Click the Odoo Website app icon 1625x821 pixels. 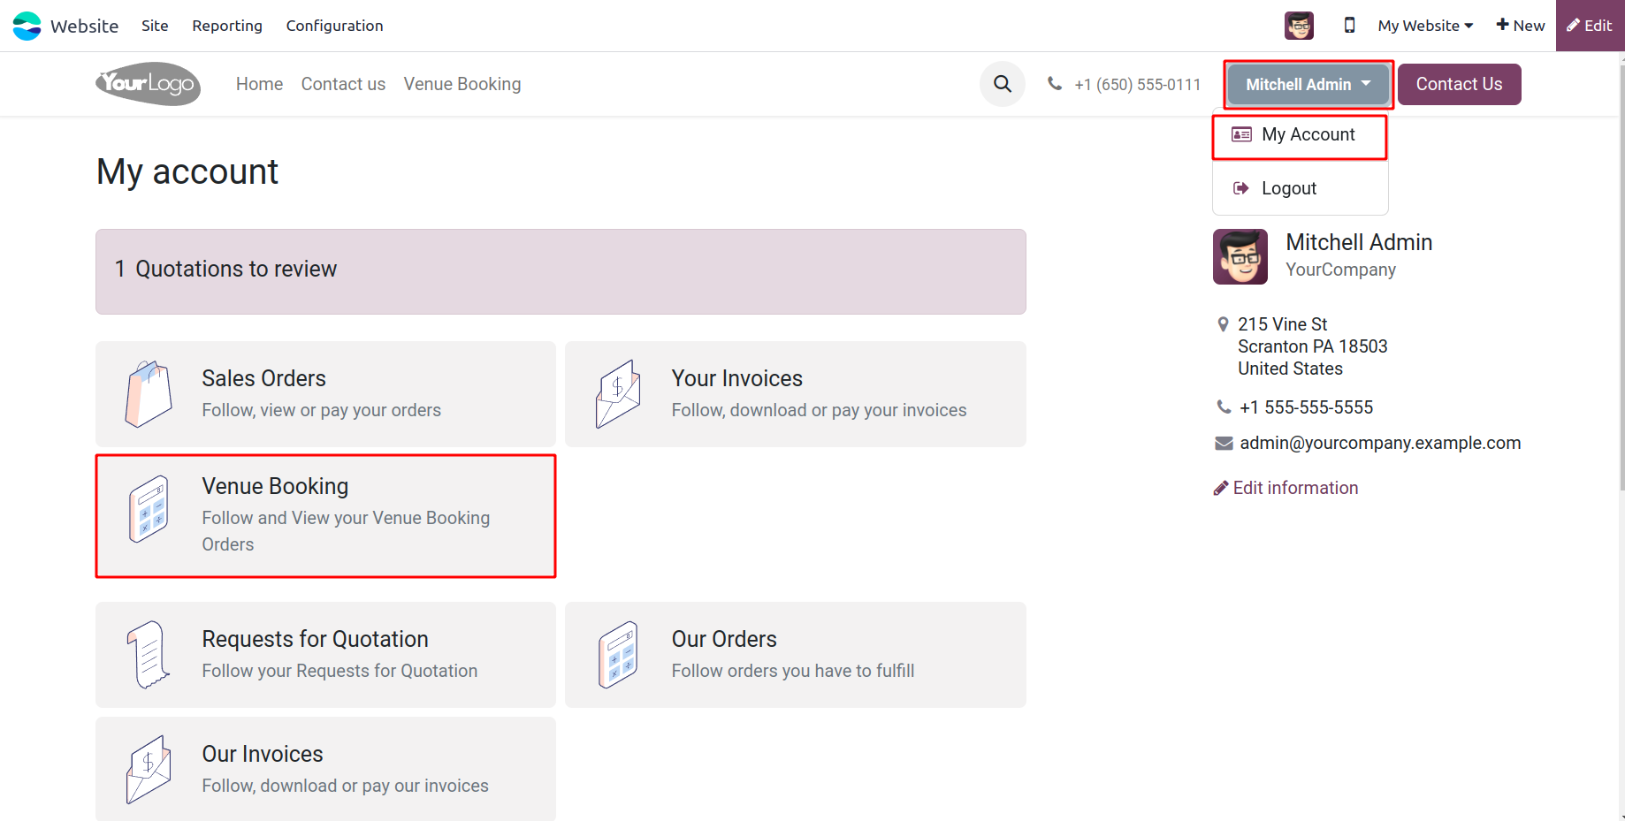(27, 26)
